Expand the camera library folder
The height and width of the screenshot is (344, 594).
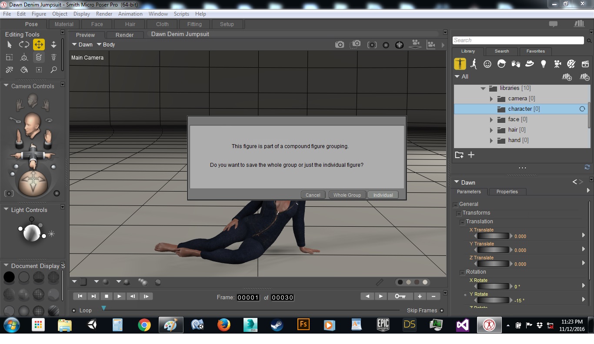click(x=491, y=99)
